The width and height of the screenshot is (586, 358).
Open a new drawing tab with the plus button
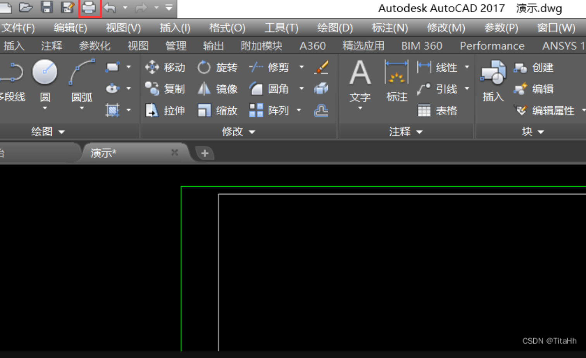pyautogui.click(x=205, y=153)
